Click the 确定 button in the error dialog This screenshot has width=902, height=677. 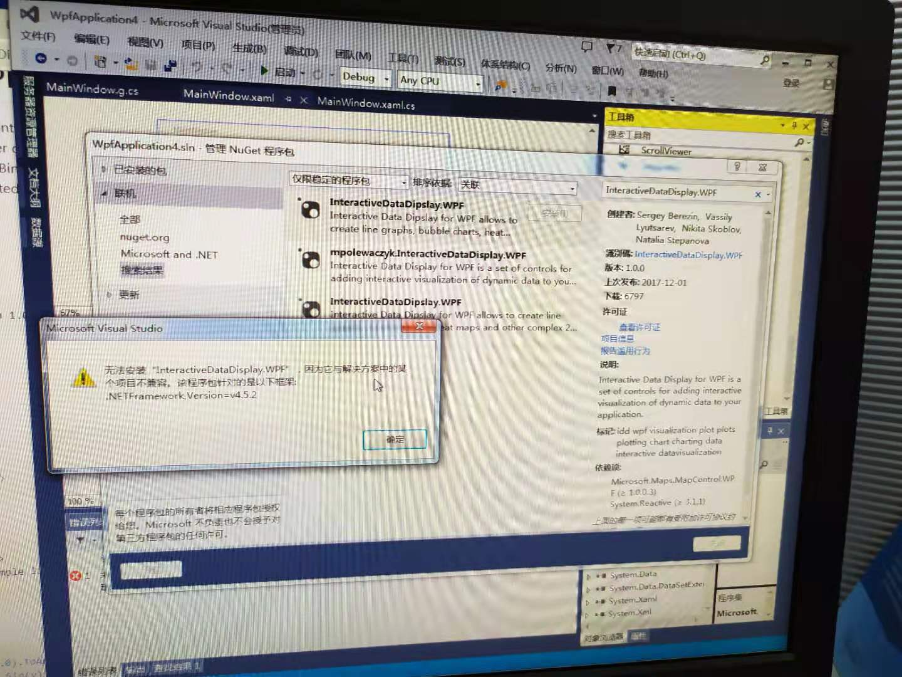(395, 439)
